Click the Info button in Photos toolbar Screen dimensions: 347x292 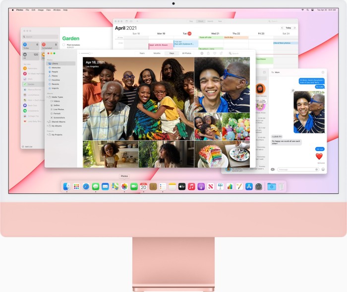(x=202, y=53)
